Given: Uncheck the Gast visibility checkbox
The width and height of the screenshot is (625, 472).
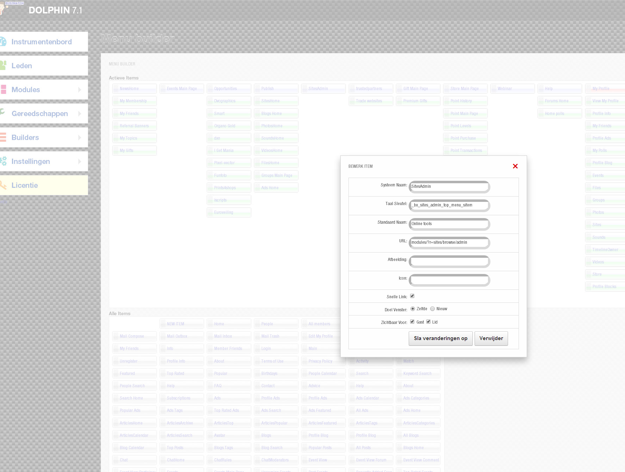Looking at the screenshot, I should point(412,322).
